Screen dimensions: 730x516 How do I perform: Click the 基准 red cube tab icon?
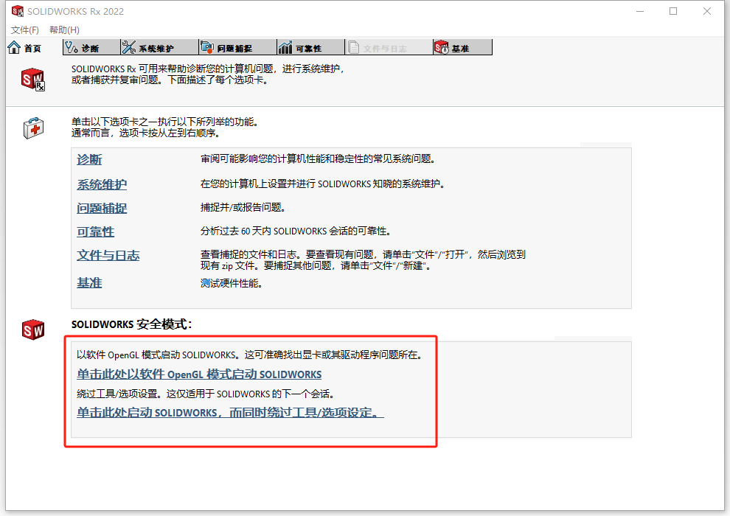click(443, 46)
